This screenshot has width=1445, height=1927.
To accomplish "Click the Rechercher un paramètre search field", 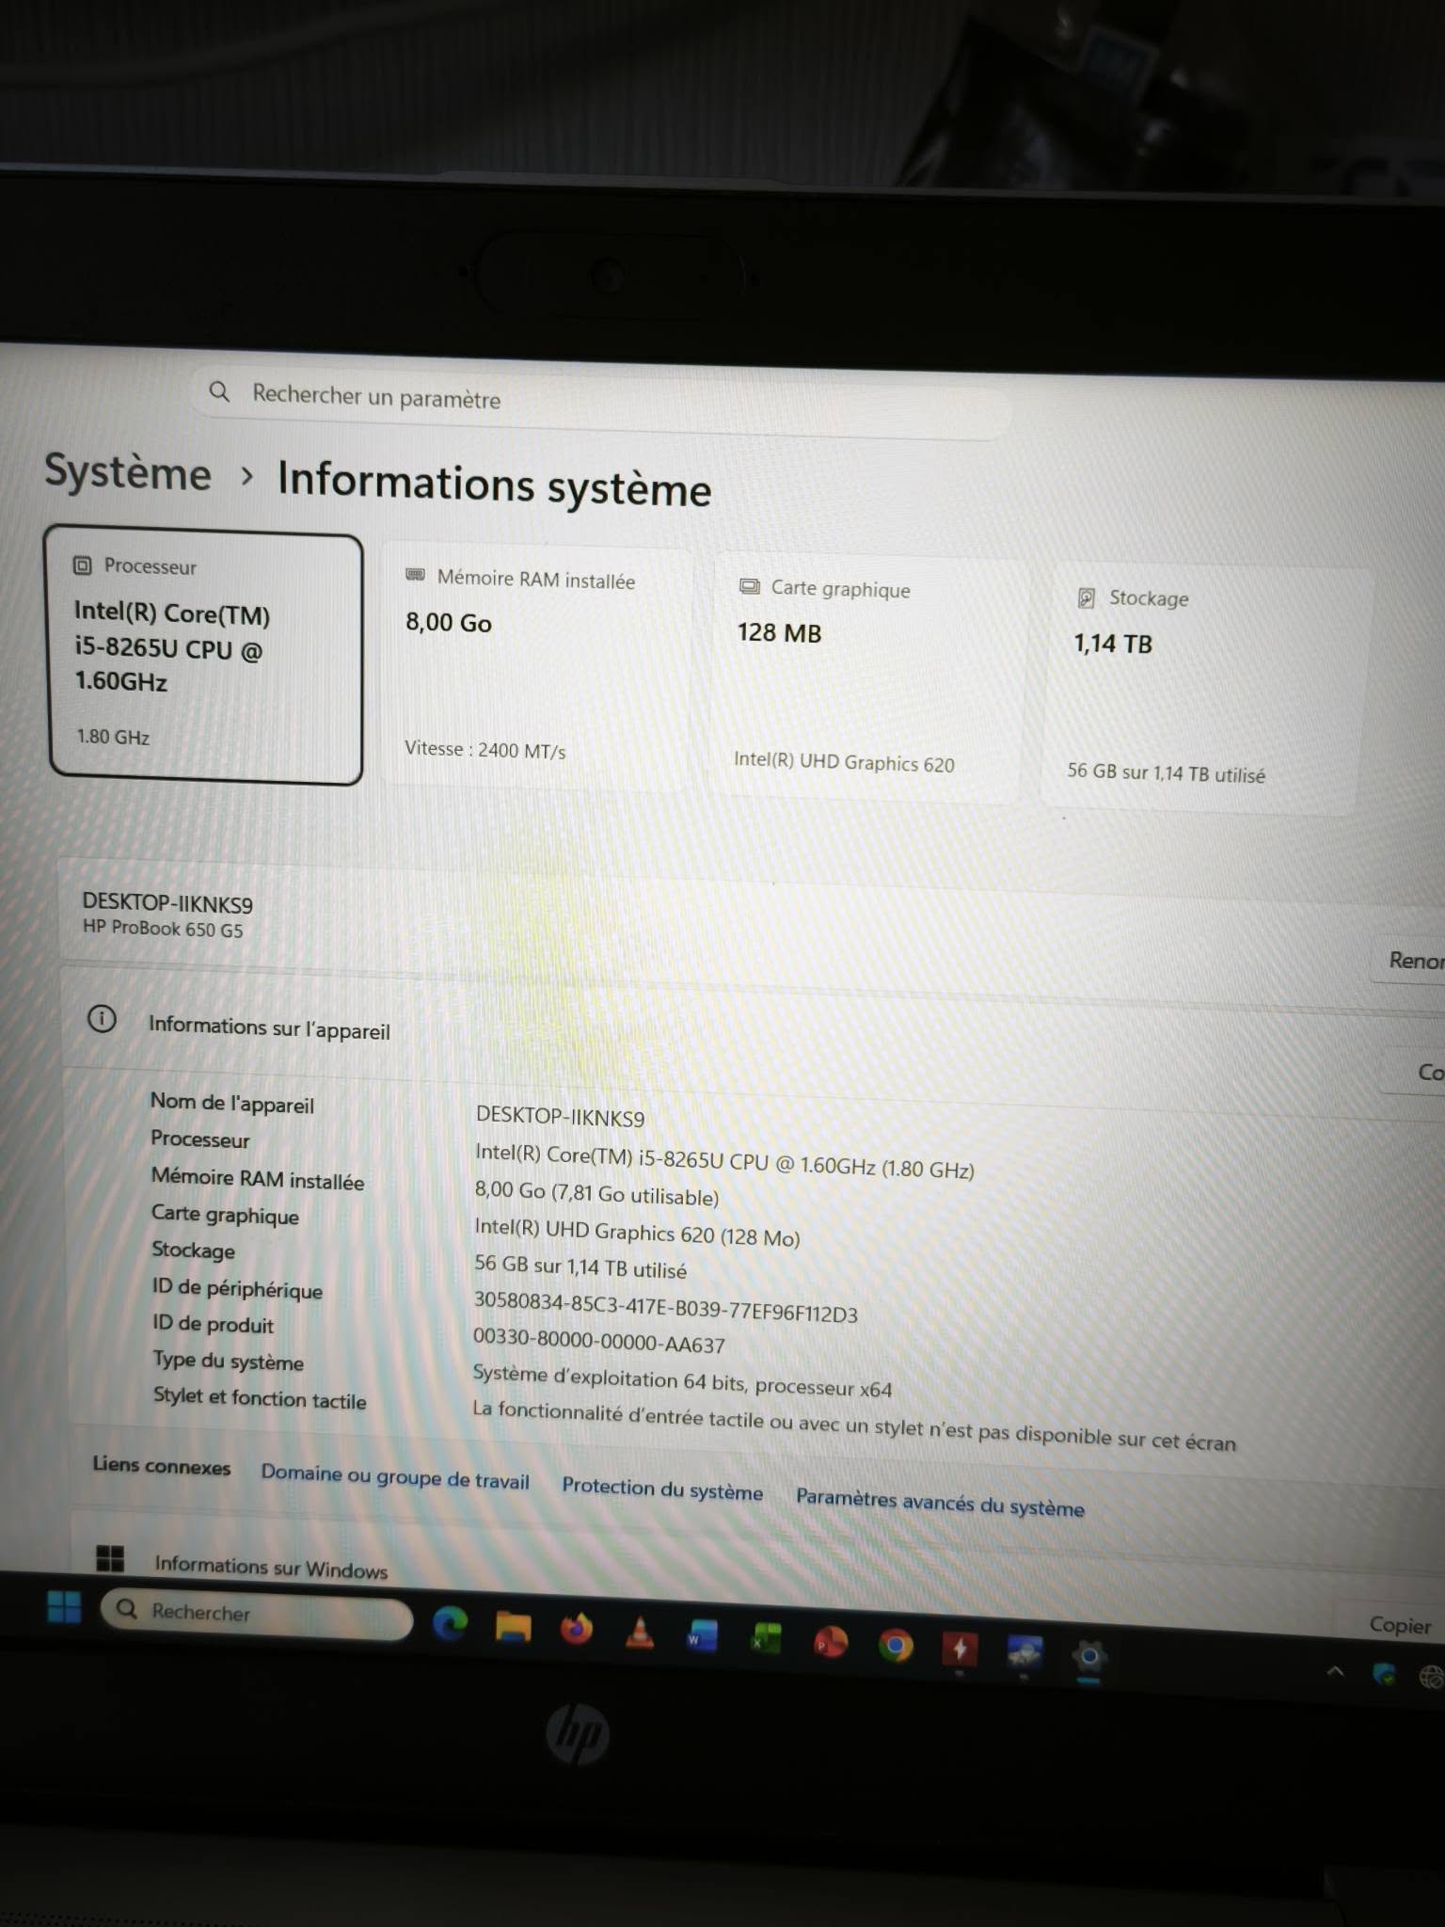I will pos(602,404).
